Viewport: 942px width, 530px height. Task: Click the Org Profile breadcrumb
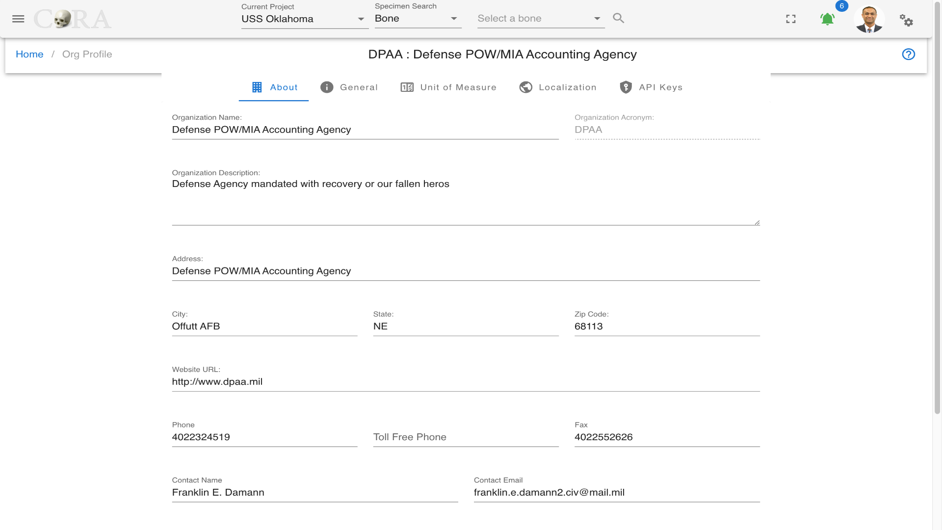[x=87, y=54]
